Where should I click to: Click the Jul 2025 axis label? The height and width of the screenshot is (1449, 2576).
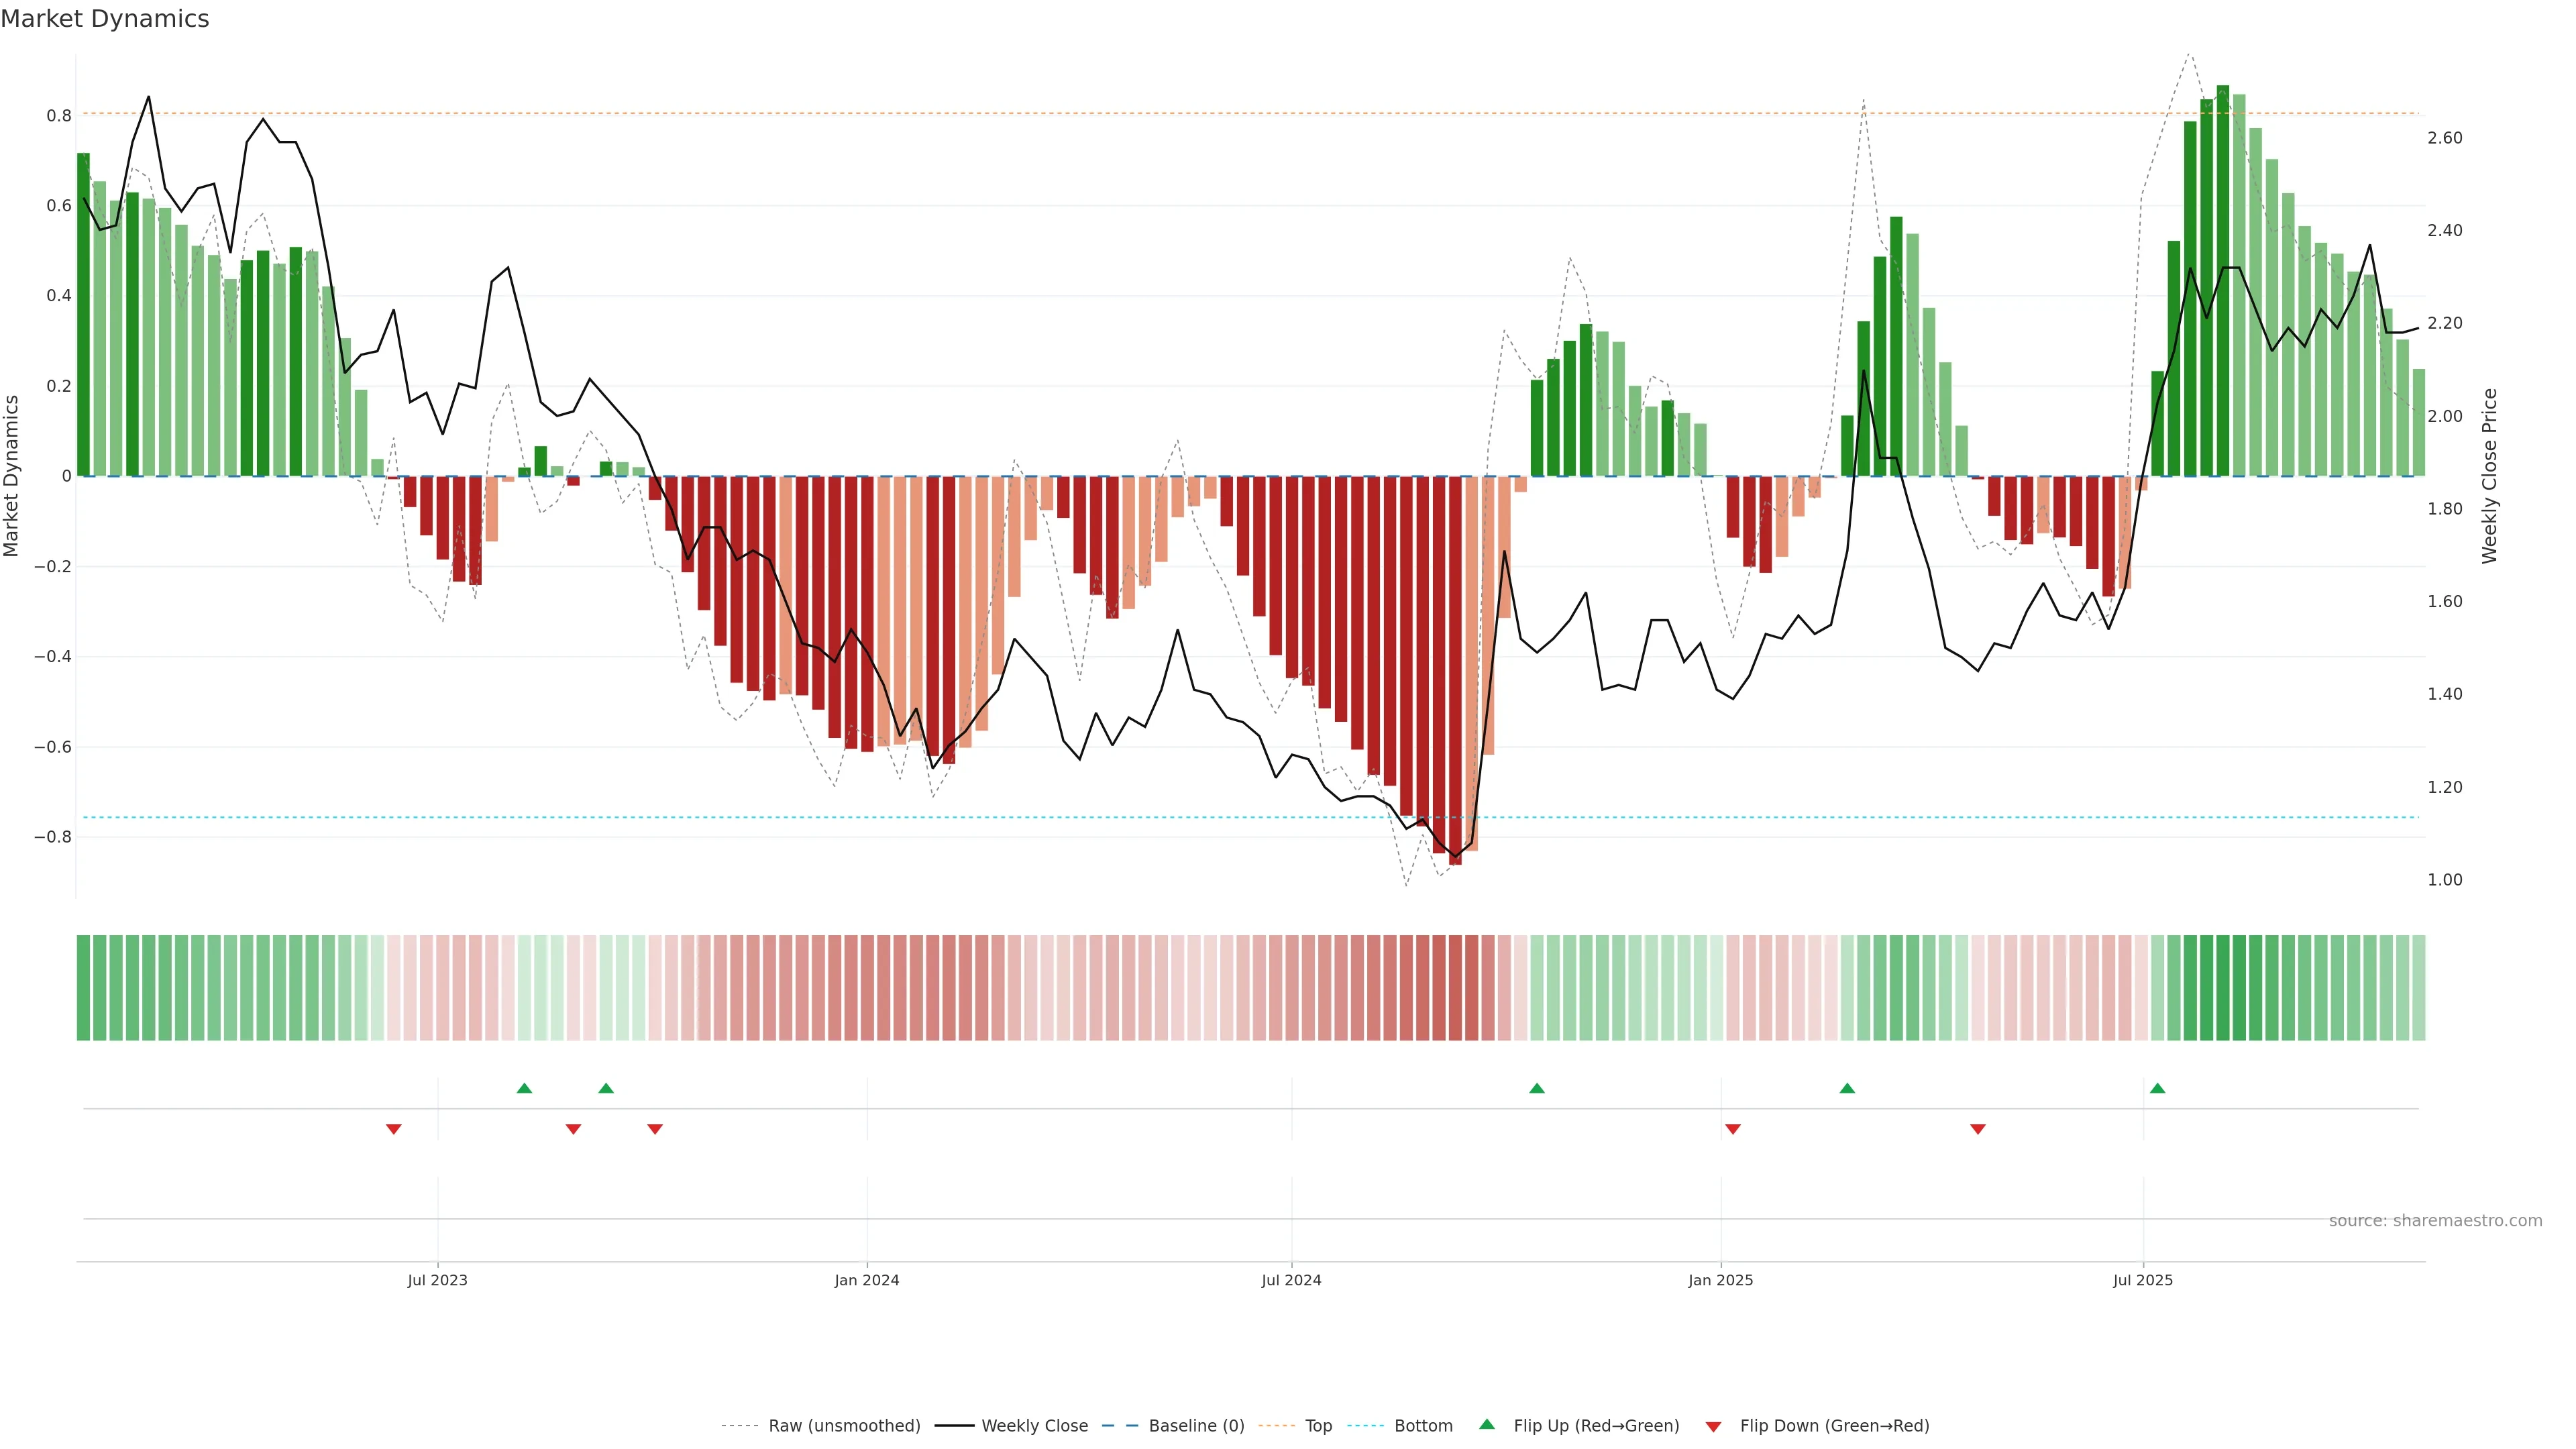click(2143, 1280)
